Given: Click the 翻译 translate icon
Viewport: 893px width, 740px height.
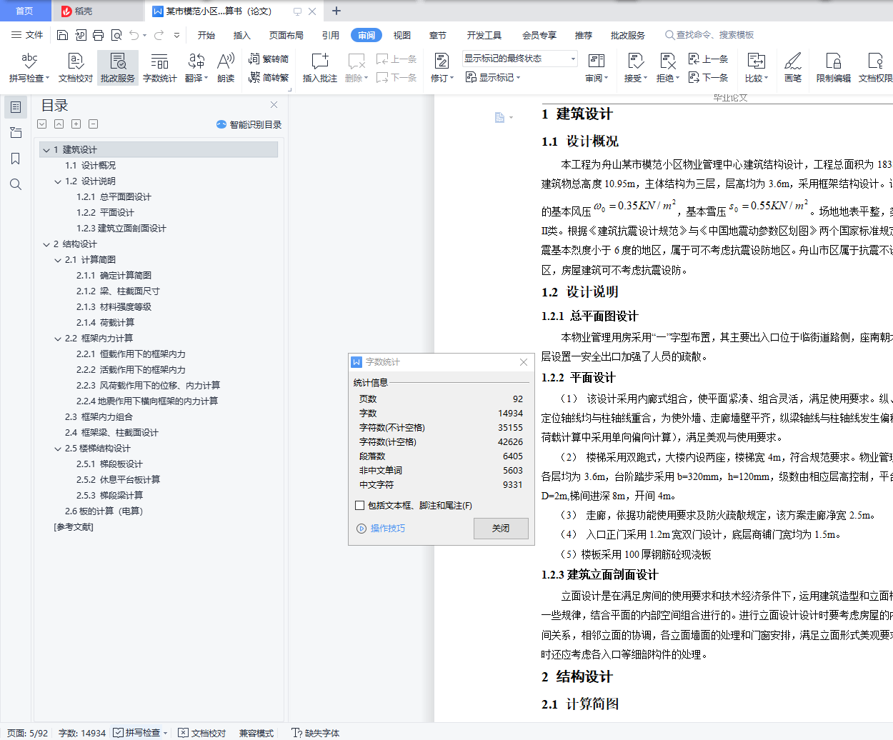Looking at the screenshot, I should (x=196, y=67).
